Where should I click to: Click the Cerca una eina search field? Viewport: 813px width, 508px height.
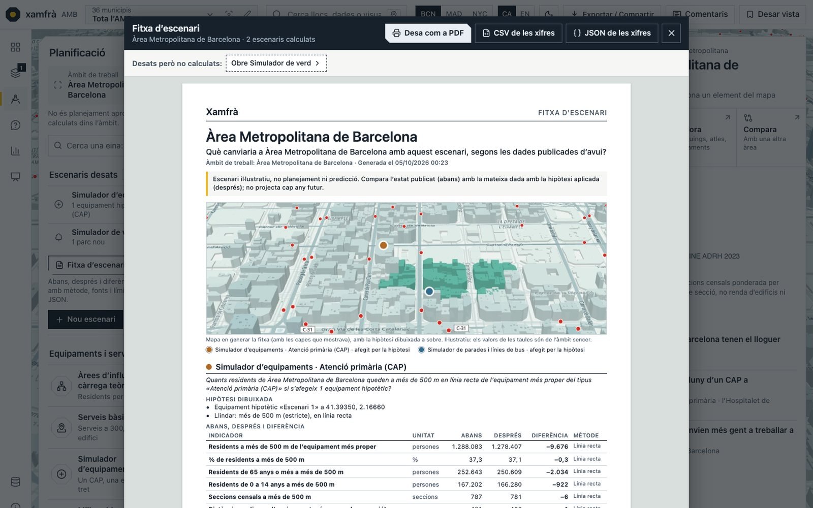[86, 145]
